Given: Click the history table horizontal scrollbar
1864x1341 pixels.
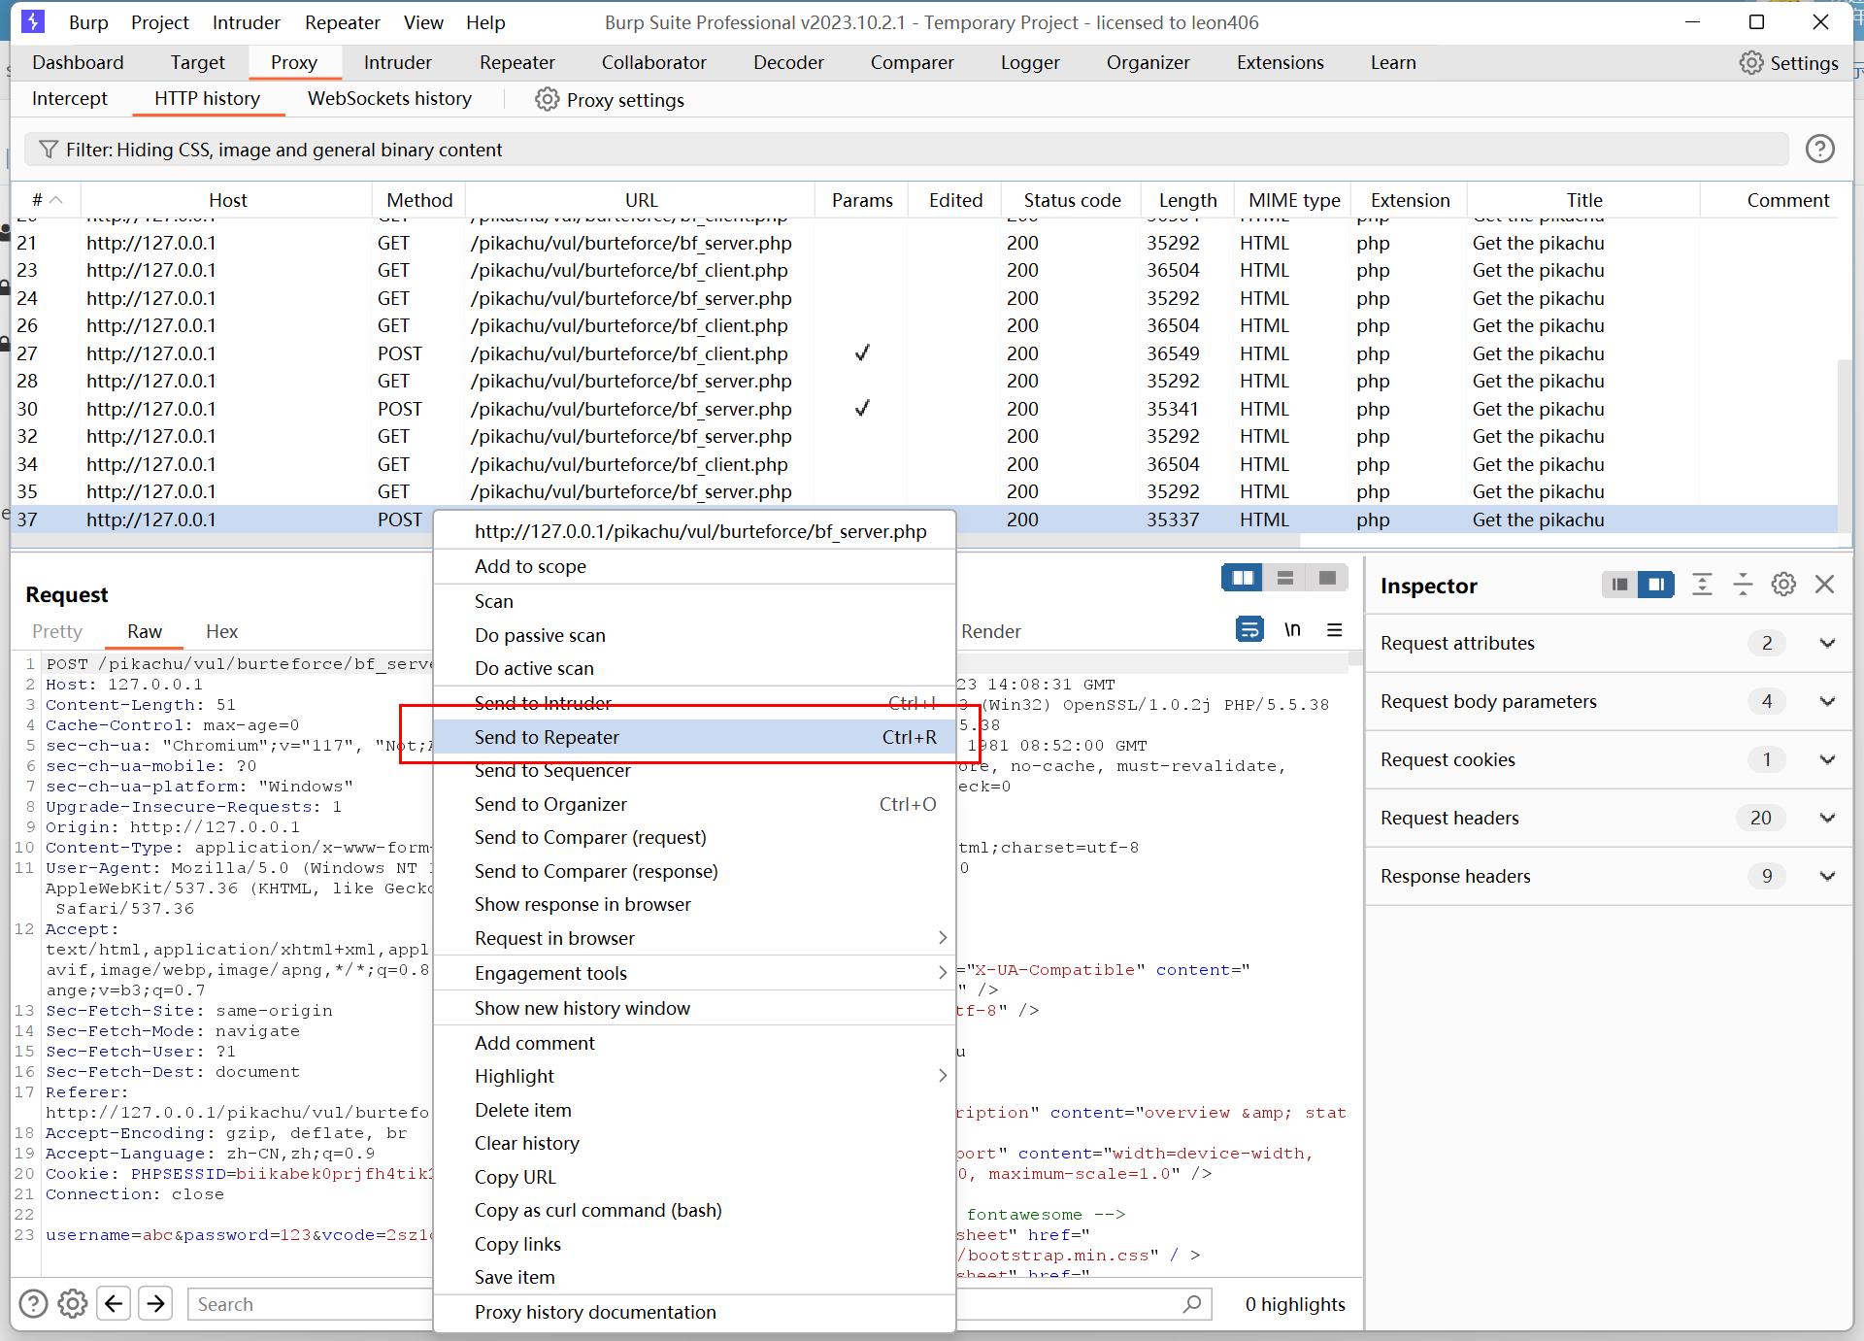Looking at the screenshot, I should pyautogui.click(x=655, y=540).
